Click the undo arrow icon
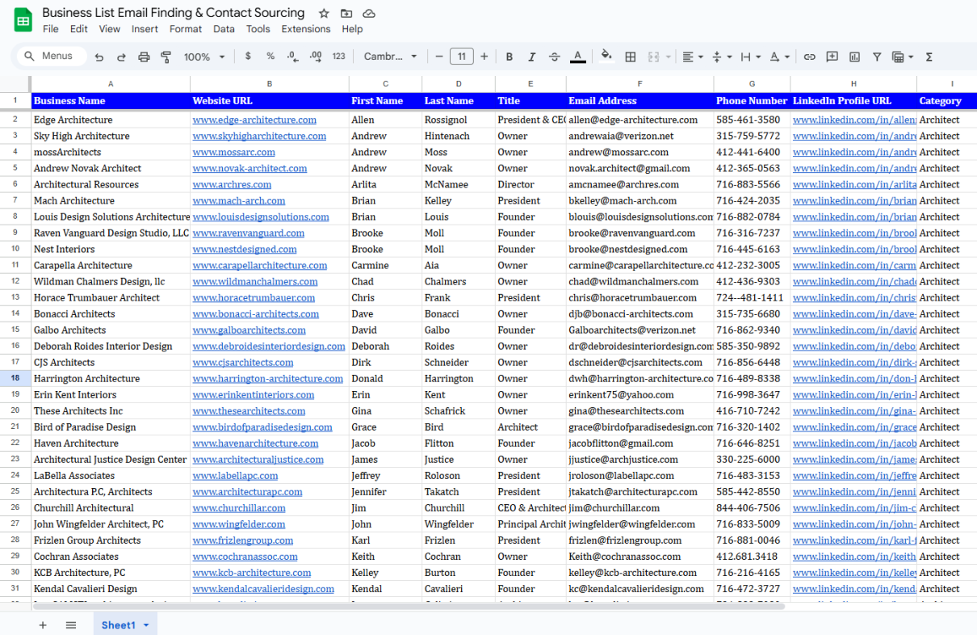This screenshot has height=635, width=977. tap(99, 57)
